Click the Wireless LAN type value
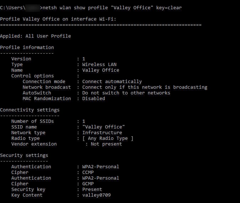 99,64
